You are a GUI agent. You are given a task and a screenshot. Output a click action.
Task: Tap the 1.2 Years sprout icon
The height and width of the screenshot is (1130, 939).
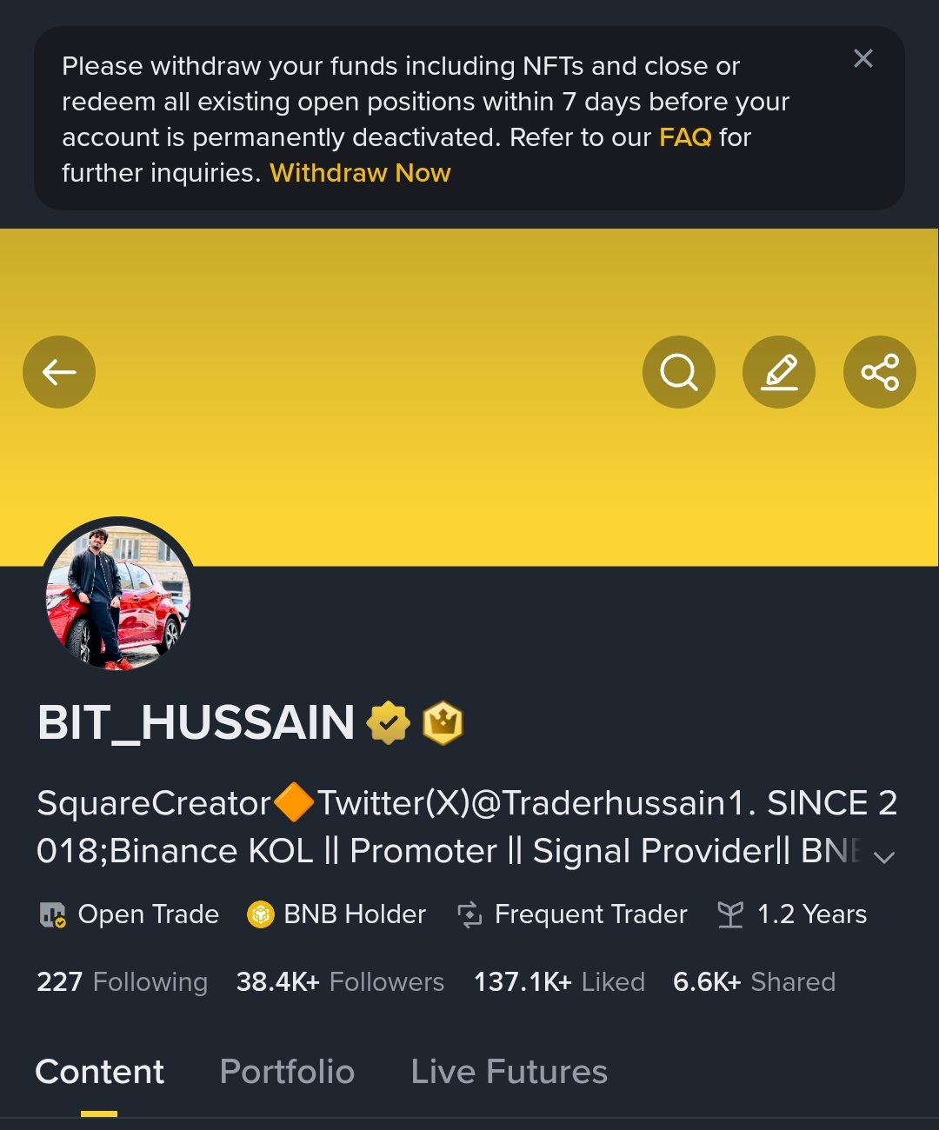(730, 914)
